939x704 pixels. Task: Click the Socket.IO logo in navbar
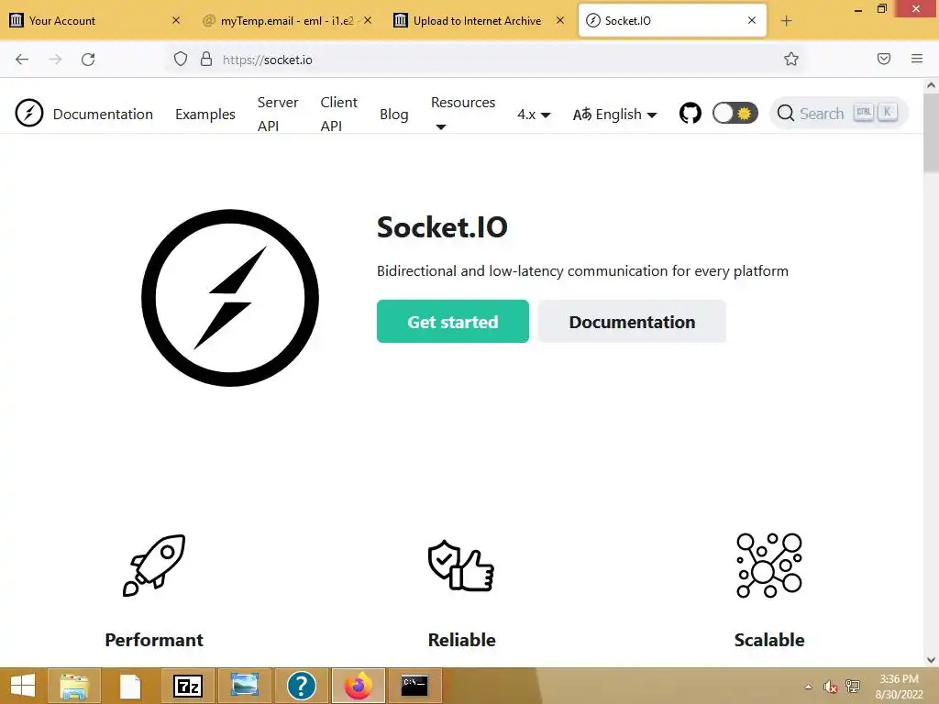pos(29,113)
